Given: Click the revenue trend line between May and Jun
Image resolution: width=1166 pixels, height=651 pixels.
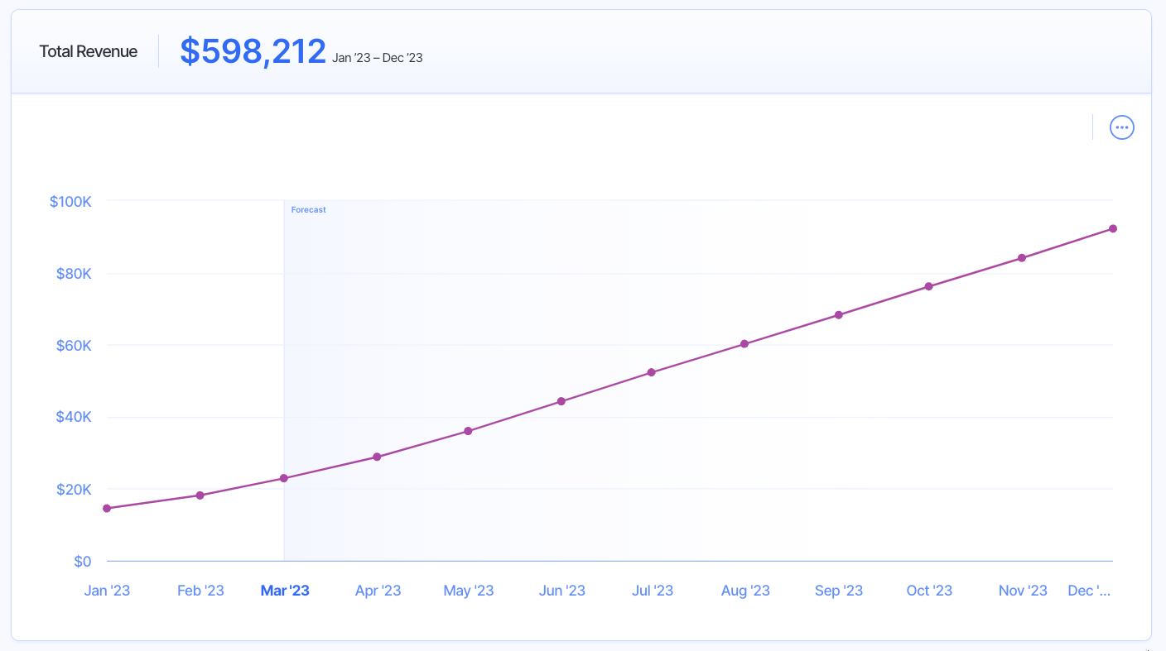Looking at the screenshot, I should click(x=515, y=415).
